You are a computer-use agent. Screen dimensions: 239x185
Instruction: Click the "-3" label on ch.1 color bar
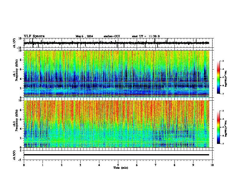click(223, 61)
